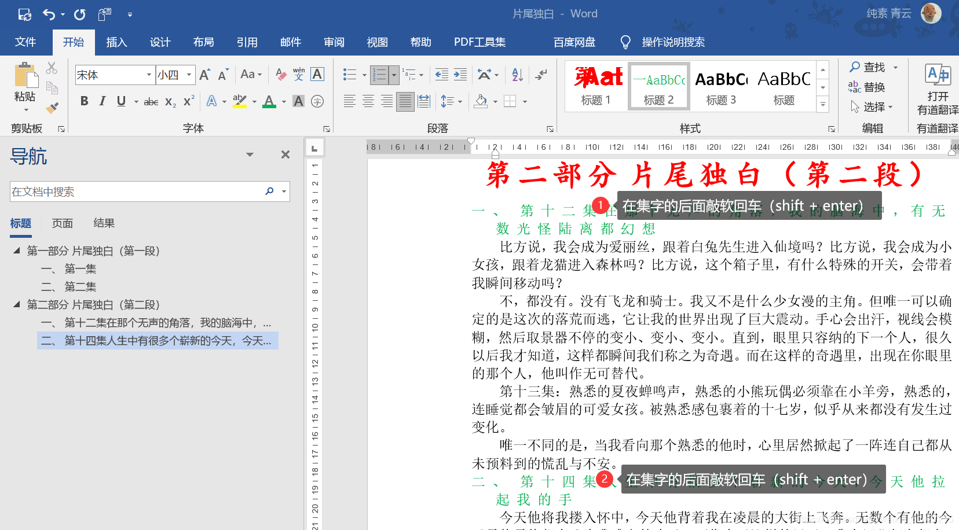Align text left
This screenshot has width=959, height=530.
point(349,101)
